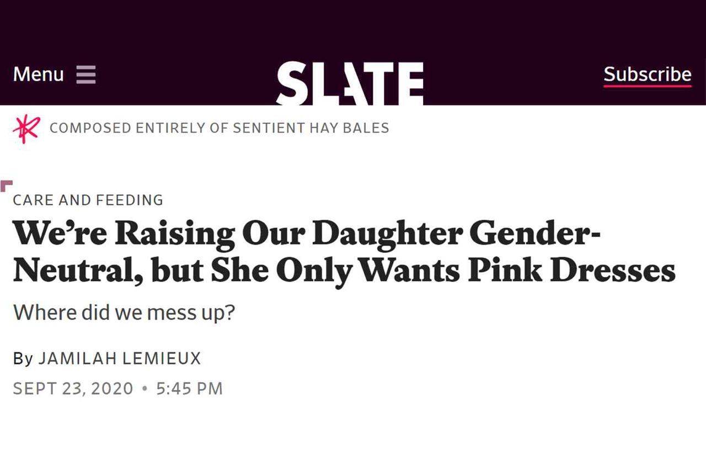Click the purple corner bracket marker
The height and width of the screenshot is (471, 706).
pos(6,186)
